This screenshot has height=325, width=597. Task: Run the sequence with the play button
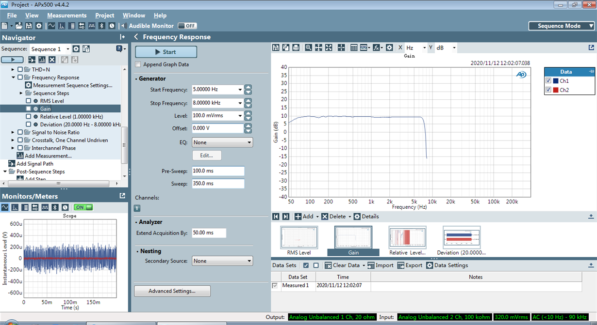click(12, 60)
